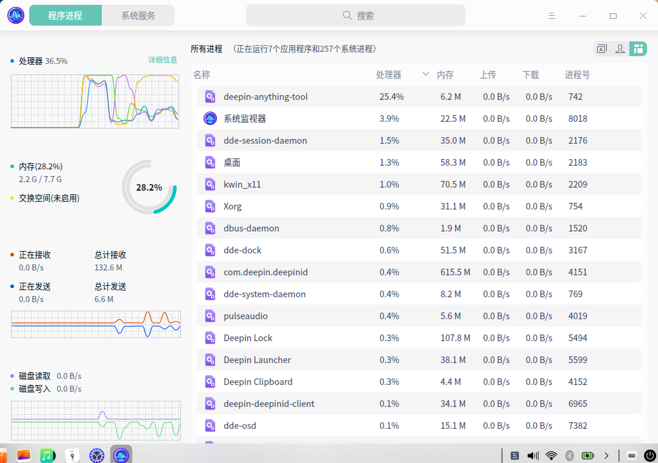Click the kwin_x11 process icon
658x463 pixels.
click(210, 185)
